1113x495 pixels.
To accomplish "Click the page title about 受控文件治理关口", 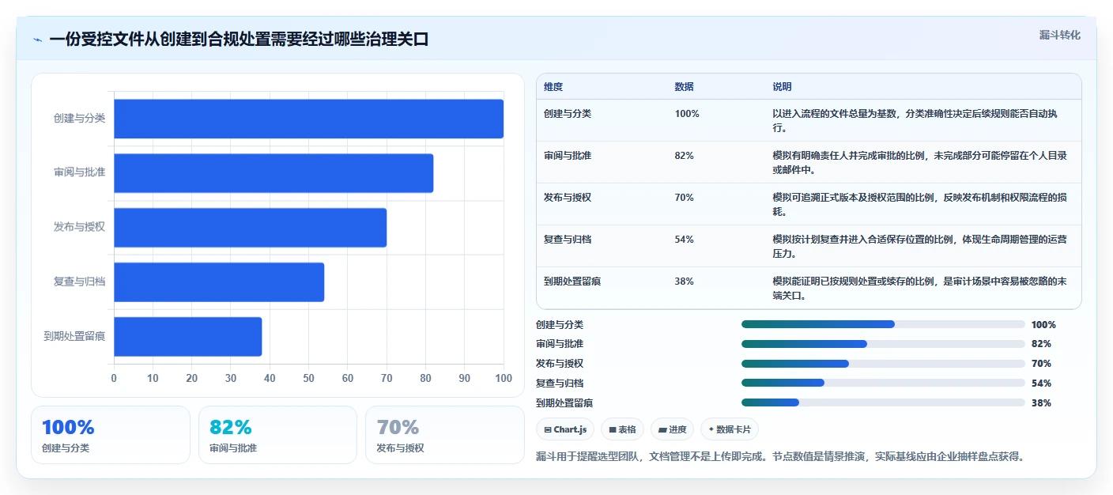I will pyautogui.click(x=239, y=39).
